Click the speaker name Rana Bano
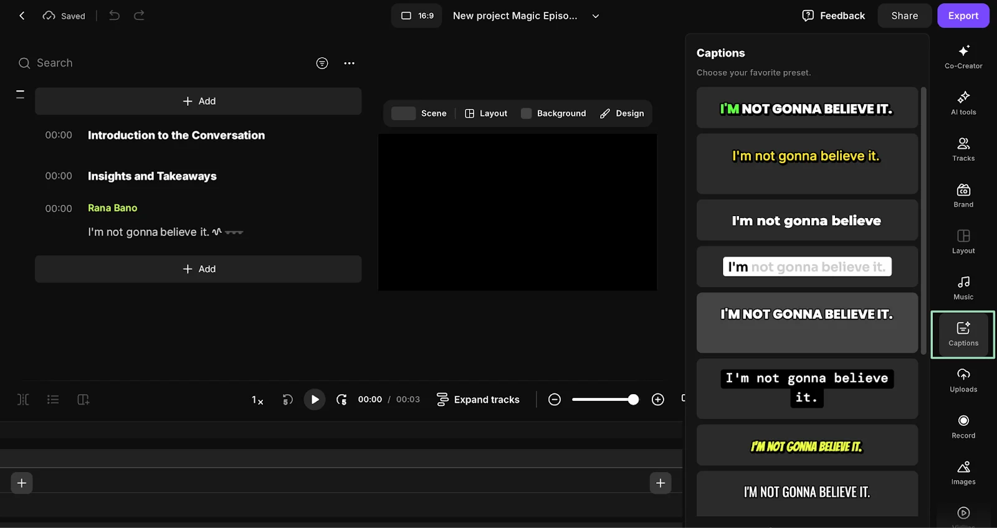This screenshot has width=997, height=528. click(112, 208)
